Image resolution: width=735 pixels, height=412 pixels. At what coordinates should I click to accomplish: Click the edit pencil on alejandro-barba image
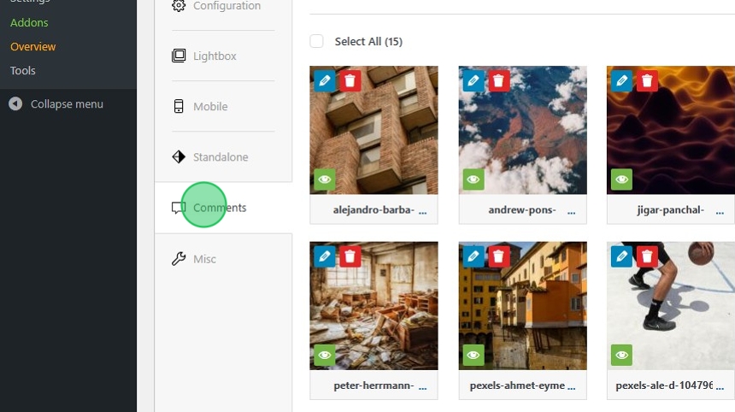pyautogui.click(x=325, y=81)
